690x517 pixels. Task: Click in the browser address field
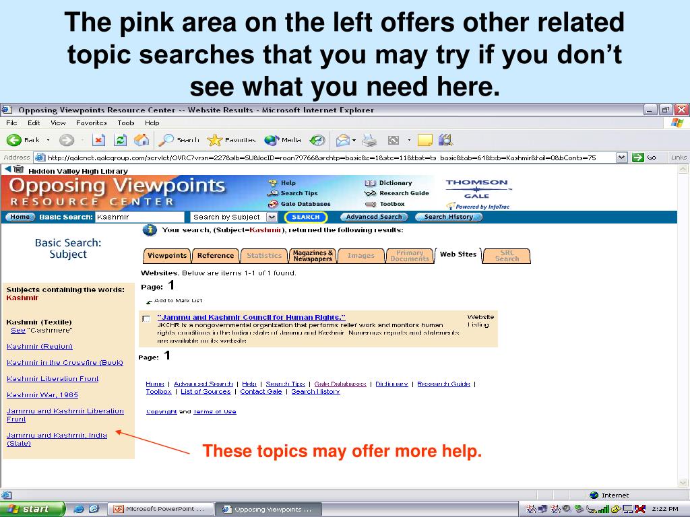(325, 158)
